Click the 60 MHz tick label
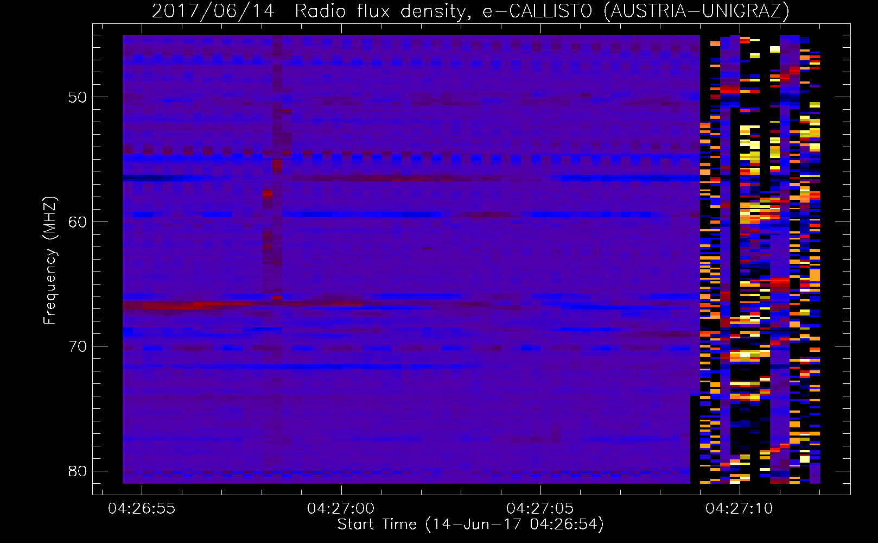878x543 pixels. (78, 222)
